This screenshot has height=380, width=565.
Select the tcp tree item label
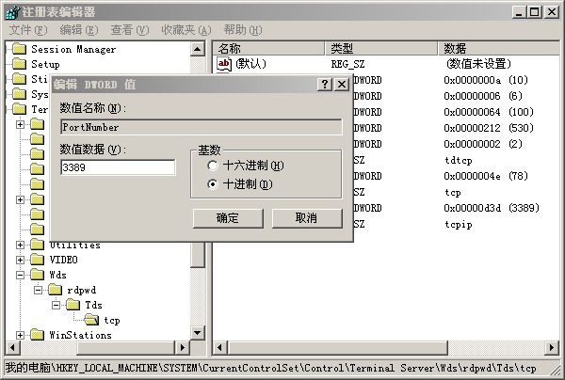[x=112, y=320]
